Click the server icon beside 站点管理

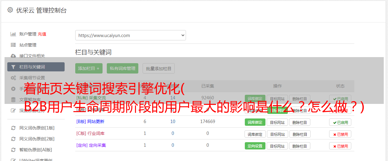[13, 45]
